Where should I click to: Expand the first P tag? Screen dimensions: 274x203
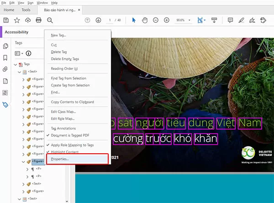point(27,169)
